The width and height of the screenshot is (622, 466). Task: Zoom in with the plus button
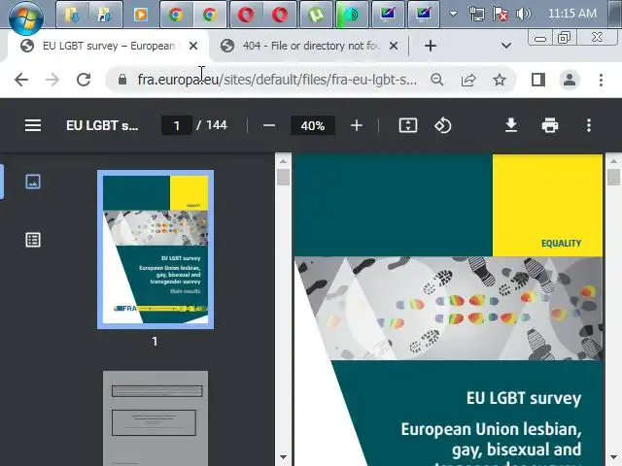(x=357, y=125)
